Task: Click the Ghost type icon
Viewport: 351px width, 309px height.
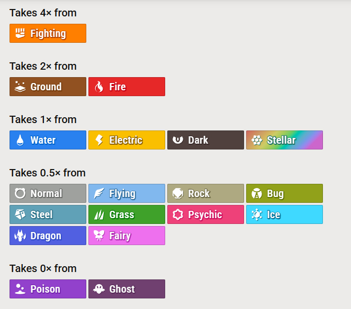Action: (x=99, y=289)
